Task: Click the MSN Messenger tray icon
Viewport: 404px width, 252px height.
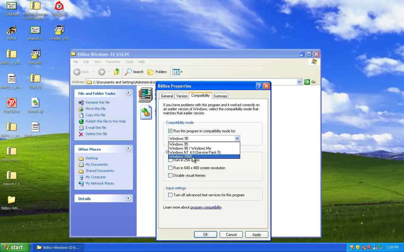Action: pos(375,247)
